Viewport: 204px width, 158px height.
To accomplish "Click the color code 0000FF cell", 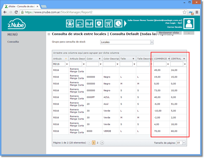I will [x=91, y=97].
